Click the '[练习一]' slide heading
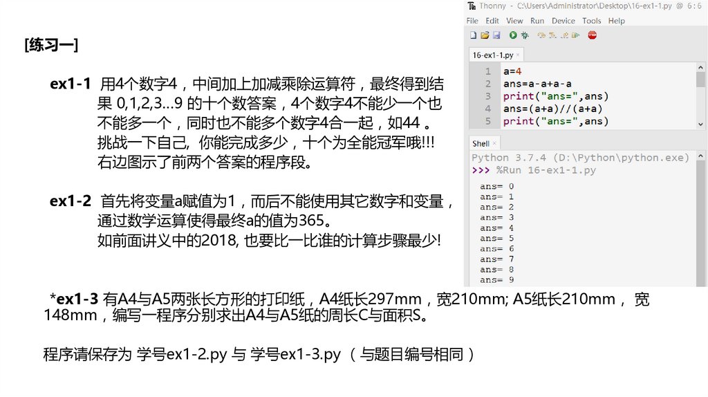The height and width of the screenshot is (397, 708). click(x=51, y=45)
